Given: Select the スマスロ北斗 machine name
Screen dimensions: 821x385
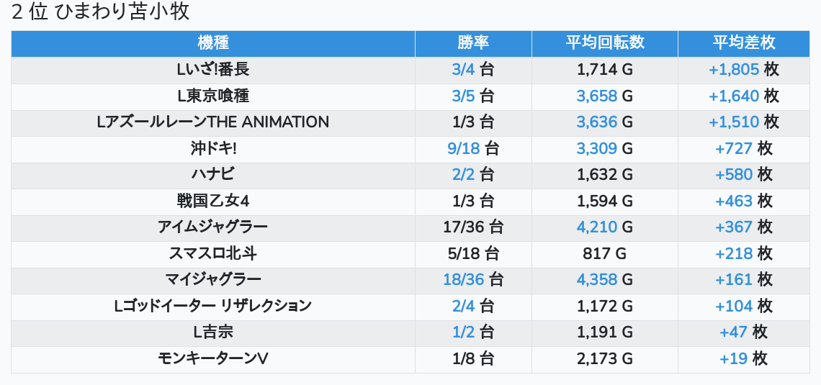Looking at the screenshot, I should pos(212,253).
